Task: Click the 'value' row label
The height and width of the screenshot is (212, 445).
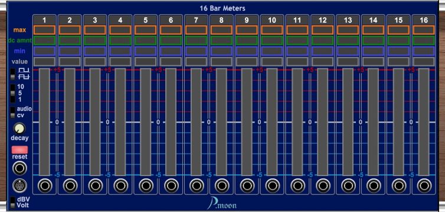Action: [x=19, y=61]
